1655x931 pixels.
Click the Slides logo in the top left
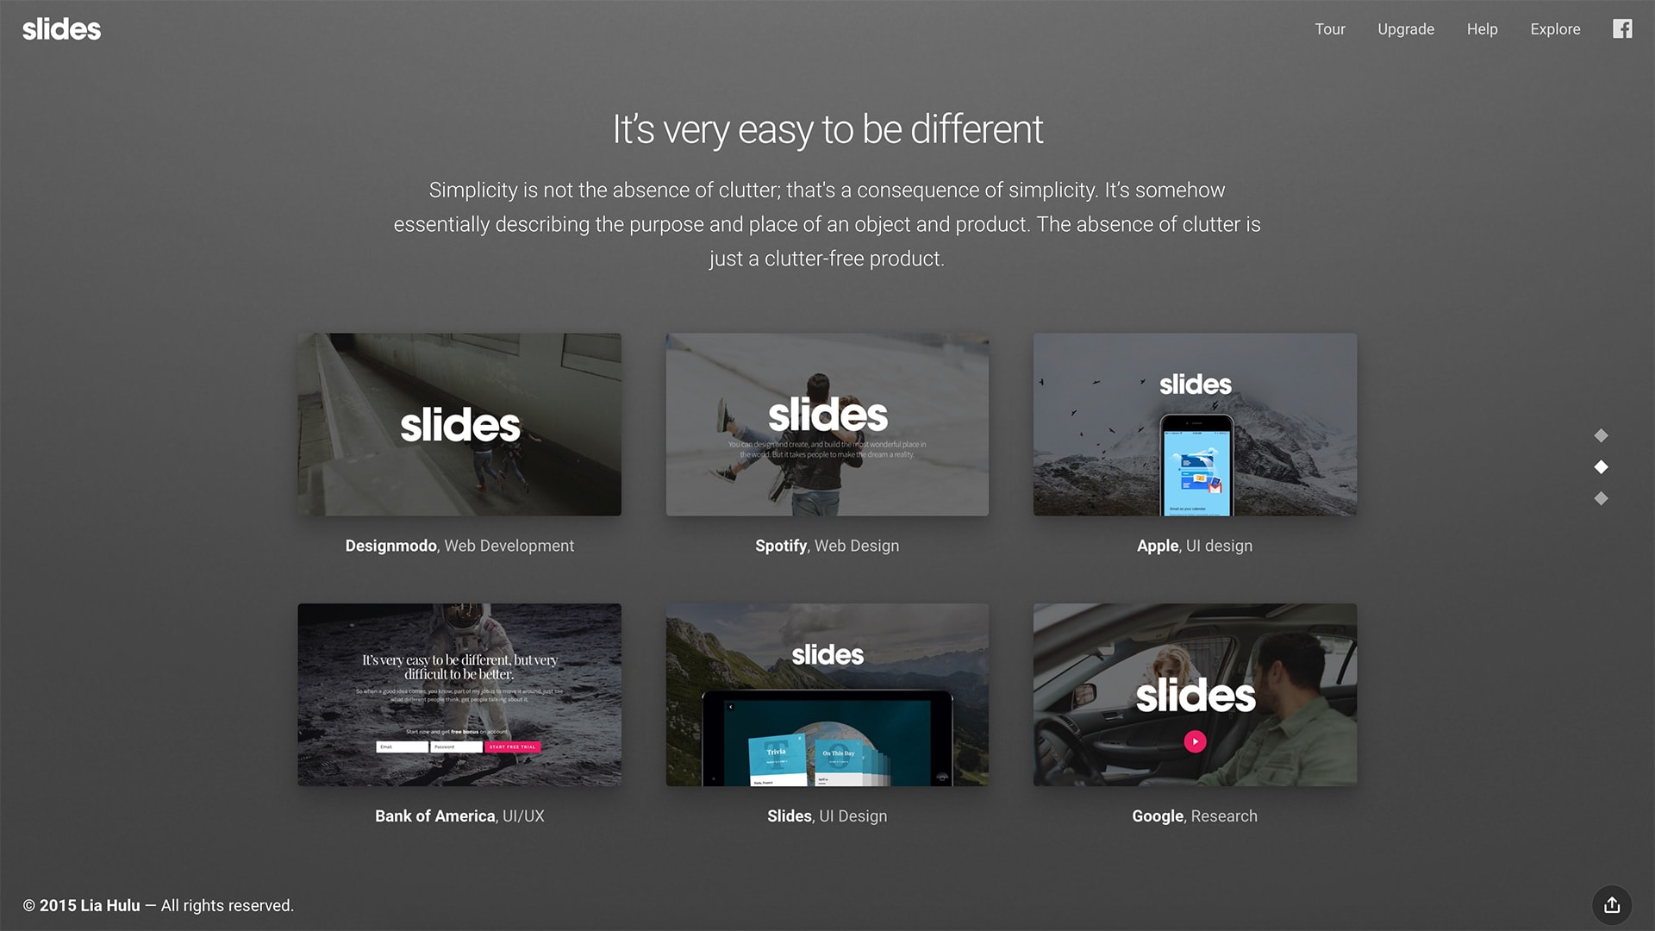[x=61, y=28]
